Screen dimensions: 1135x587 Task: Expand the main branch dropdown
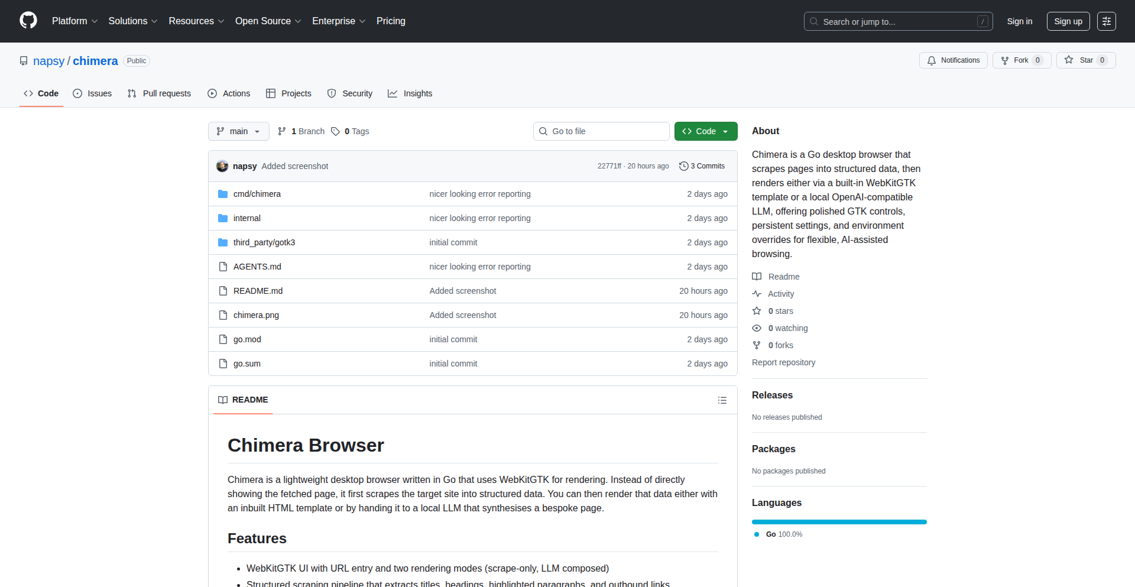pyautogui.click(x=238, y=131)
